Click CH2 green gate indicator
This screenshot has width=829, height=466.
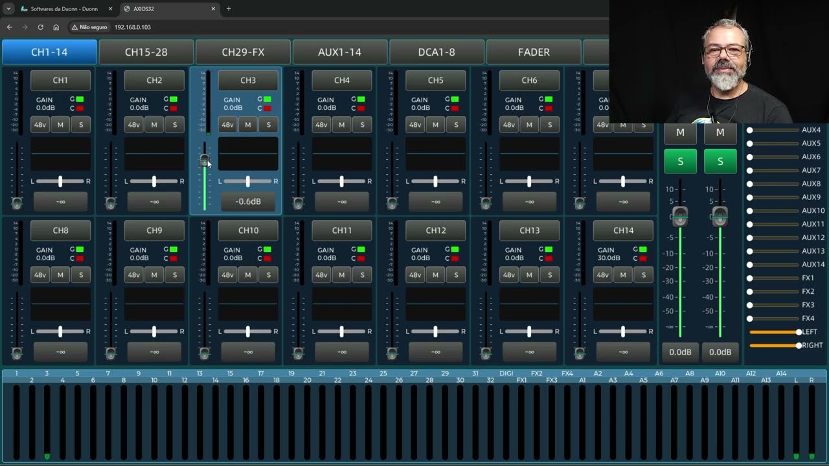(x=174, y=100)
